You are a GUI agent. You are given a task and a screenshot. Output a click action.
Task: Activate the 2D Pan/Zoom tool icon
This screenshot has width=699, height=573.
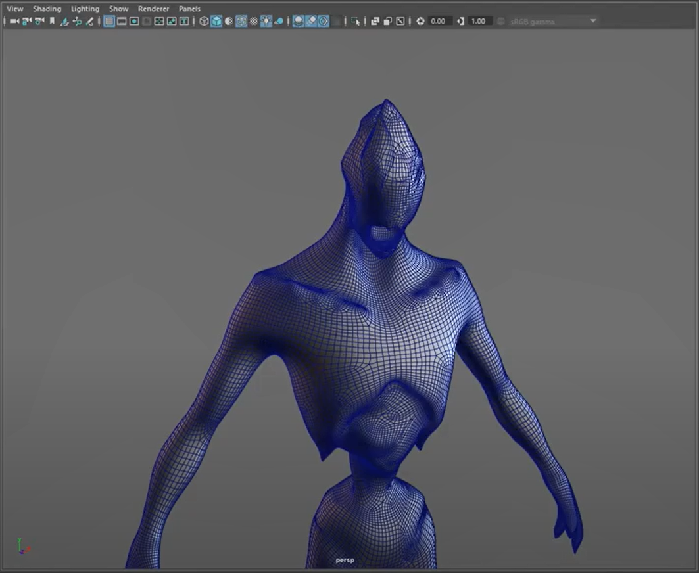click(x=77, y=21)
